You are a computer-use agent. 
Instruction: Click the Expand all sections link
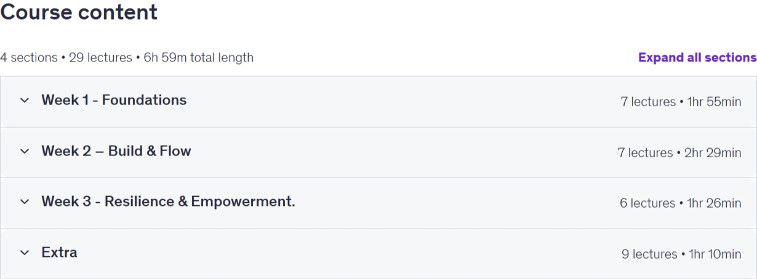697,57
